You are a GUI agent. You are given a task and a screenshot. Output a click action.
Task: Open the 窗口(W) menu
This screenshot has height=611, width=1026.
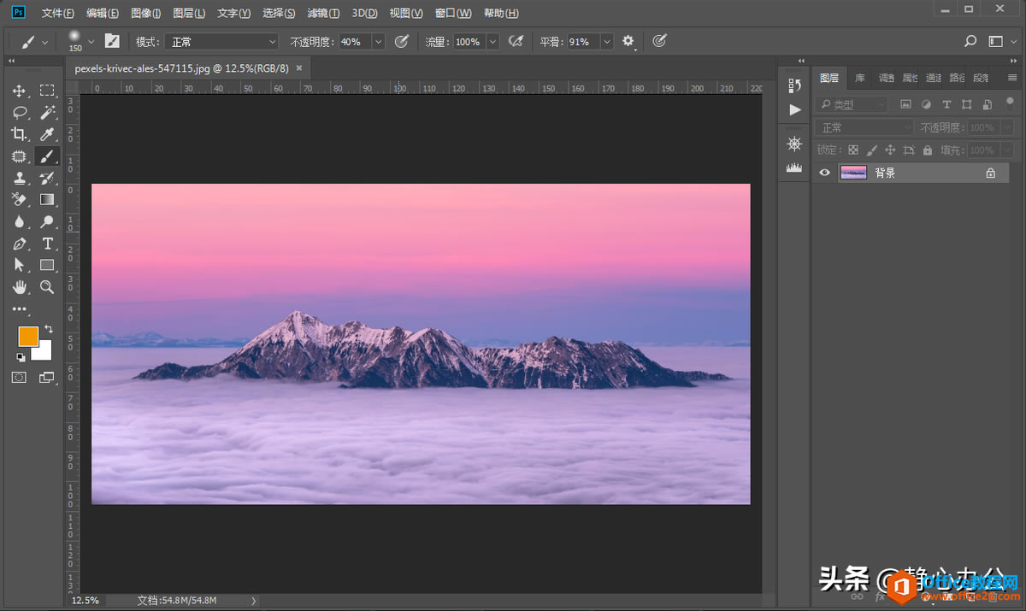(x=453, y=13)
